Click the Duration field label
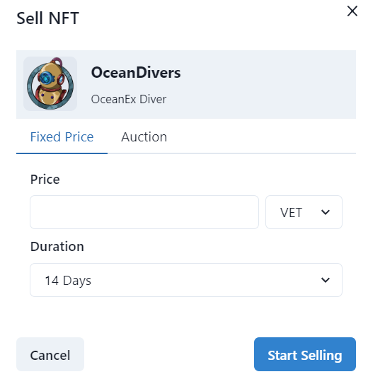Viewport: 368px width, 379px height. click(x=57, y=247)
